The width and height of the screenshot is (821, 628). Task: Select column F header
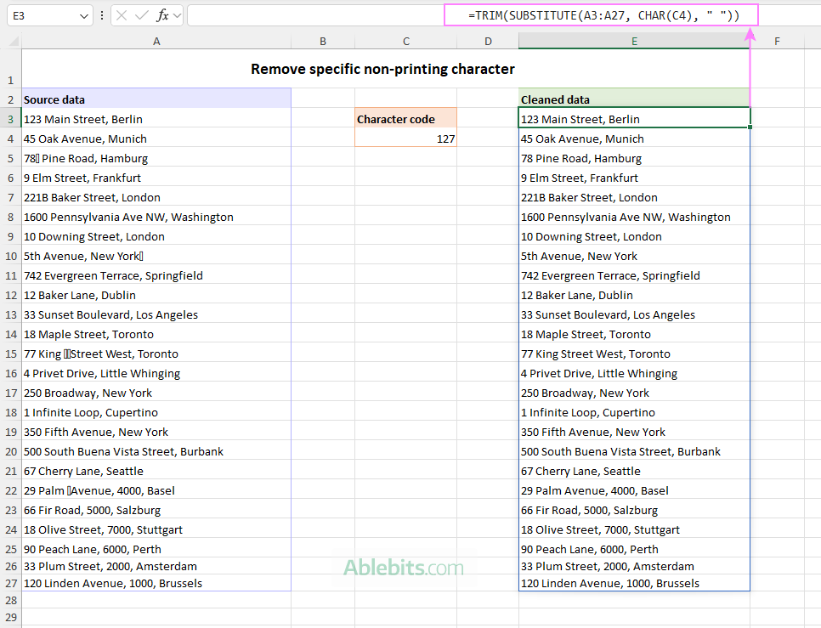point(777,42)
